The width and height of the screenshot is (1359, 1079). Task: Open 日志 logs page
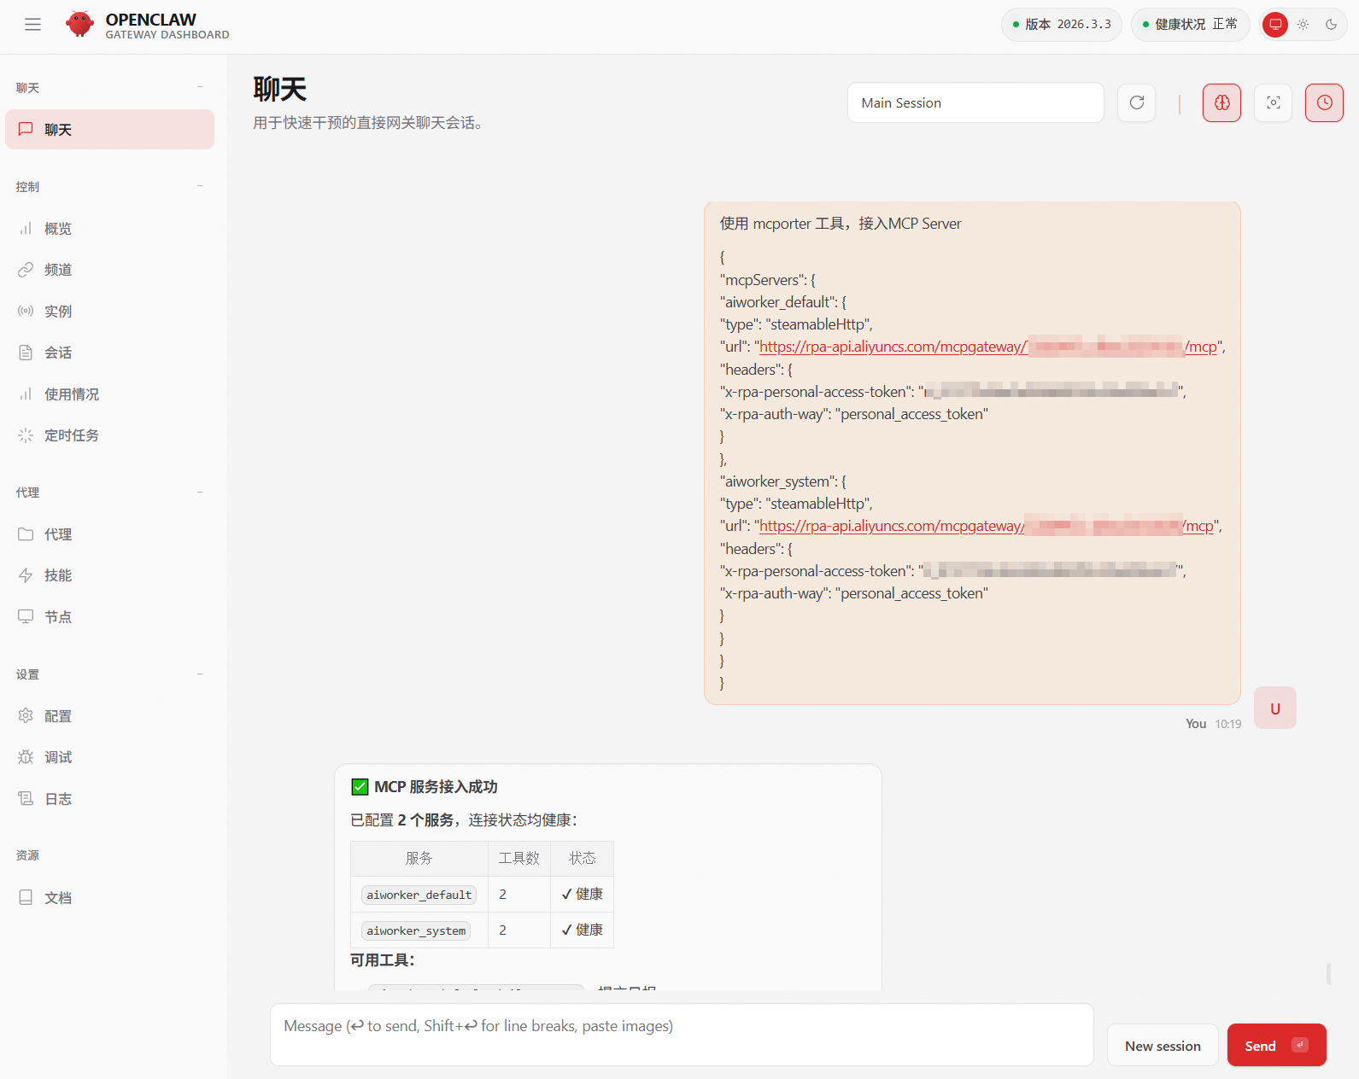tap(109, 799)
